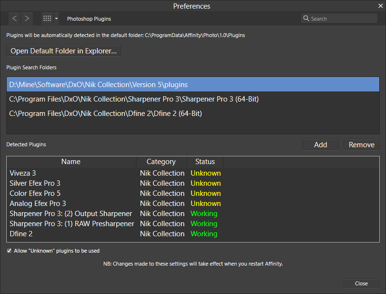Select the Version 5\plugins search folder
386x294 pixels.
[193, 84]
